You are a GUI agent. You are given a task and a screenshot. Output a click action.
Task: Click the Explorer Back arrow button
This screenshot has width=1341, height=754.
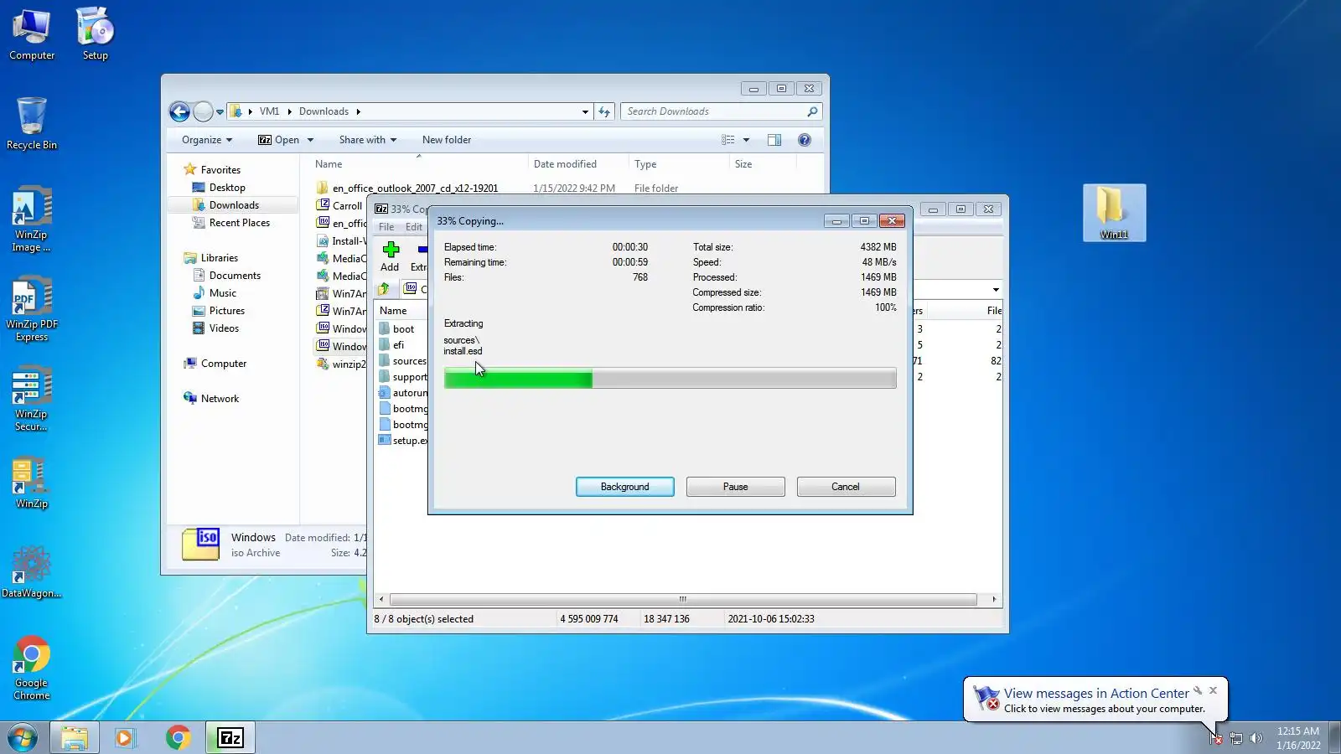coord(179,111)
